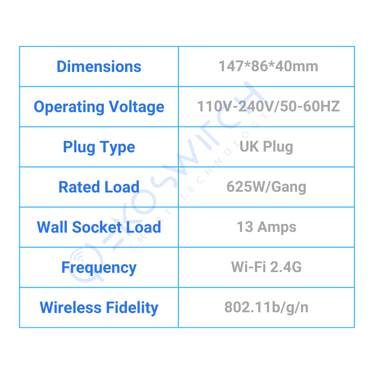Image resolution: width=374 pixels, height=374 pixels.
Task: Click the Wireless Fidelity label
Action: [x=99, y=308]
